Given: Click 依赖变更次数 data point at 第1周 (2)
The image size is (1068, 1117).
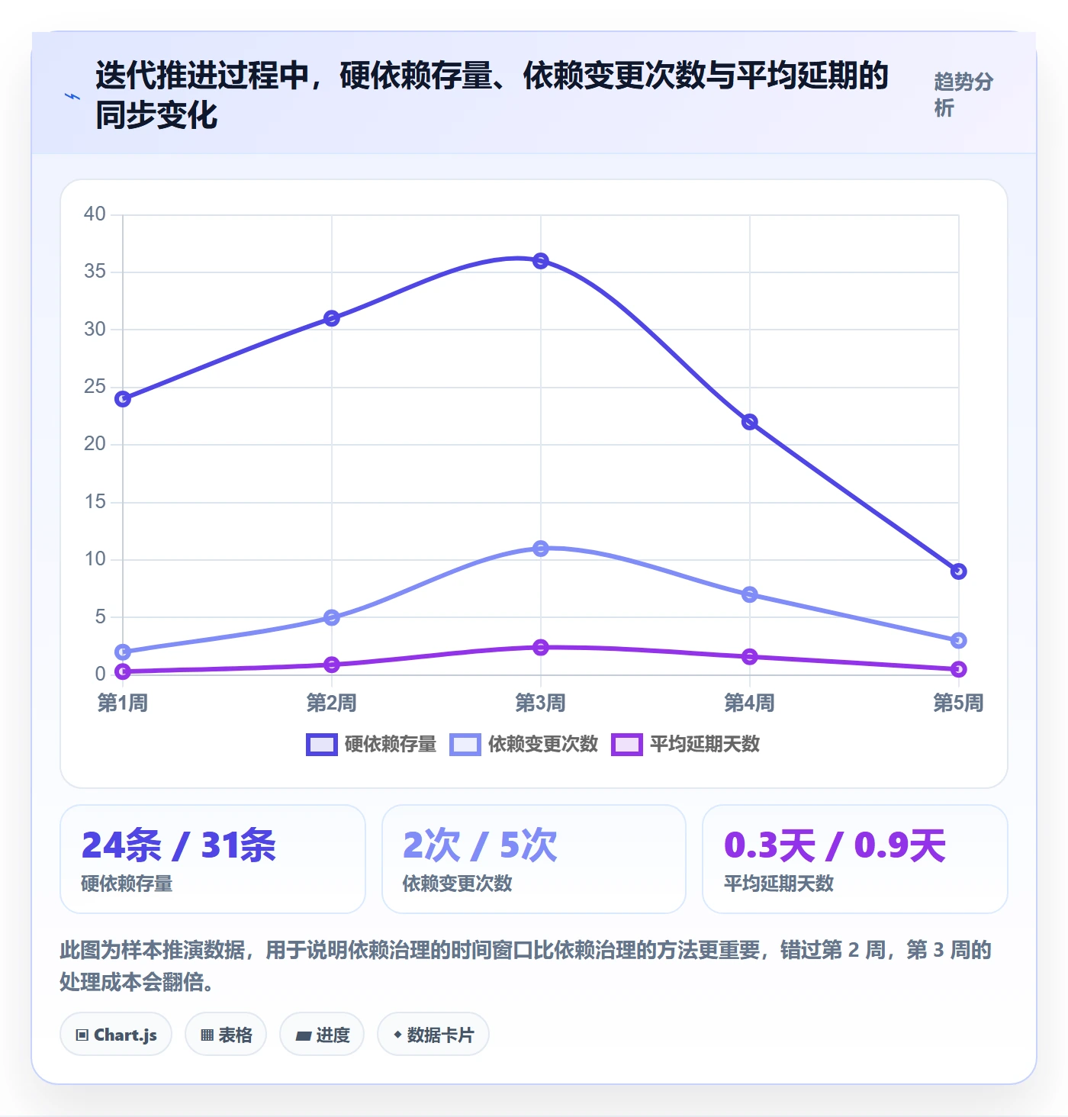Looking at the screenshot, I should [x=123, y=652].
